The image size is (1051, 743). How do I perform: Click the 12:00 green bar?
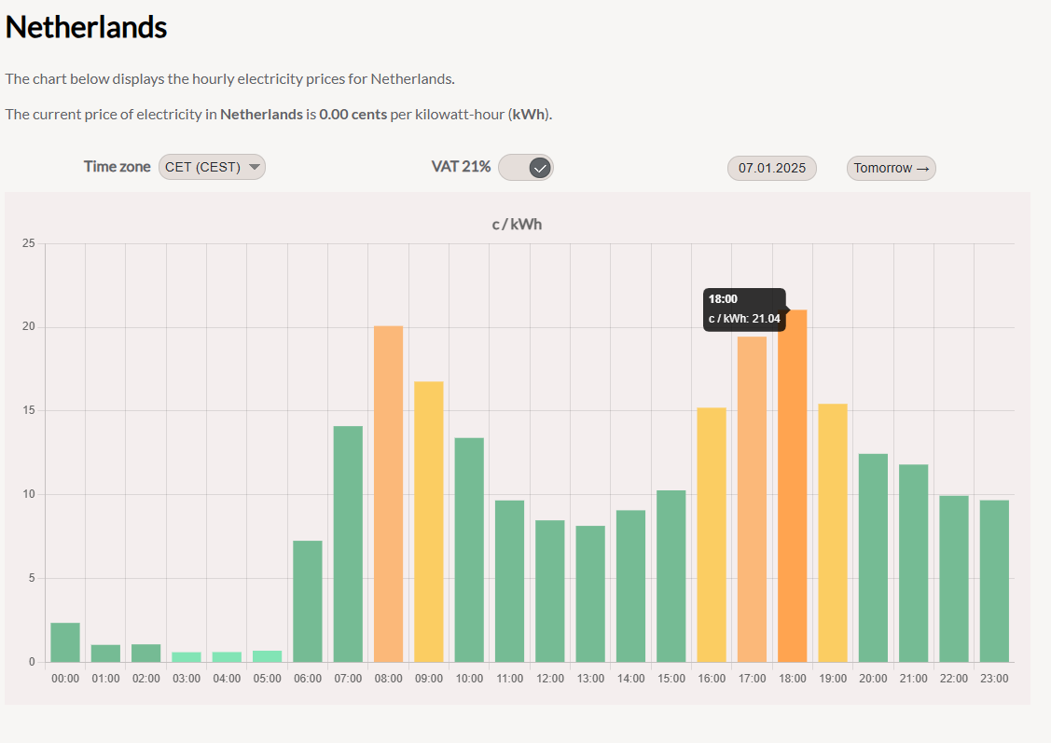pyautogui.click(x=550, y=591)
